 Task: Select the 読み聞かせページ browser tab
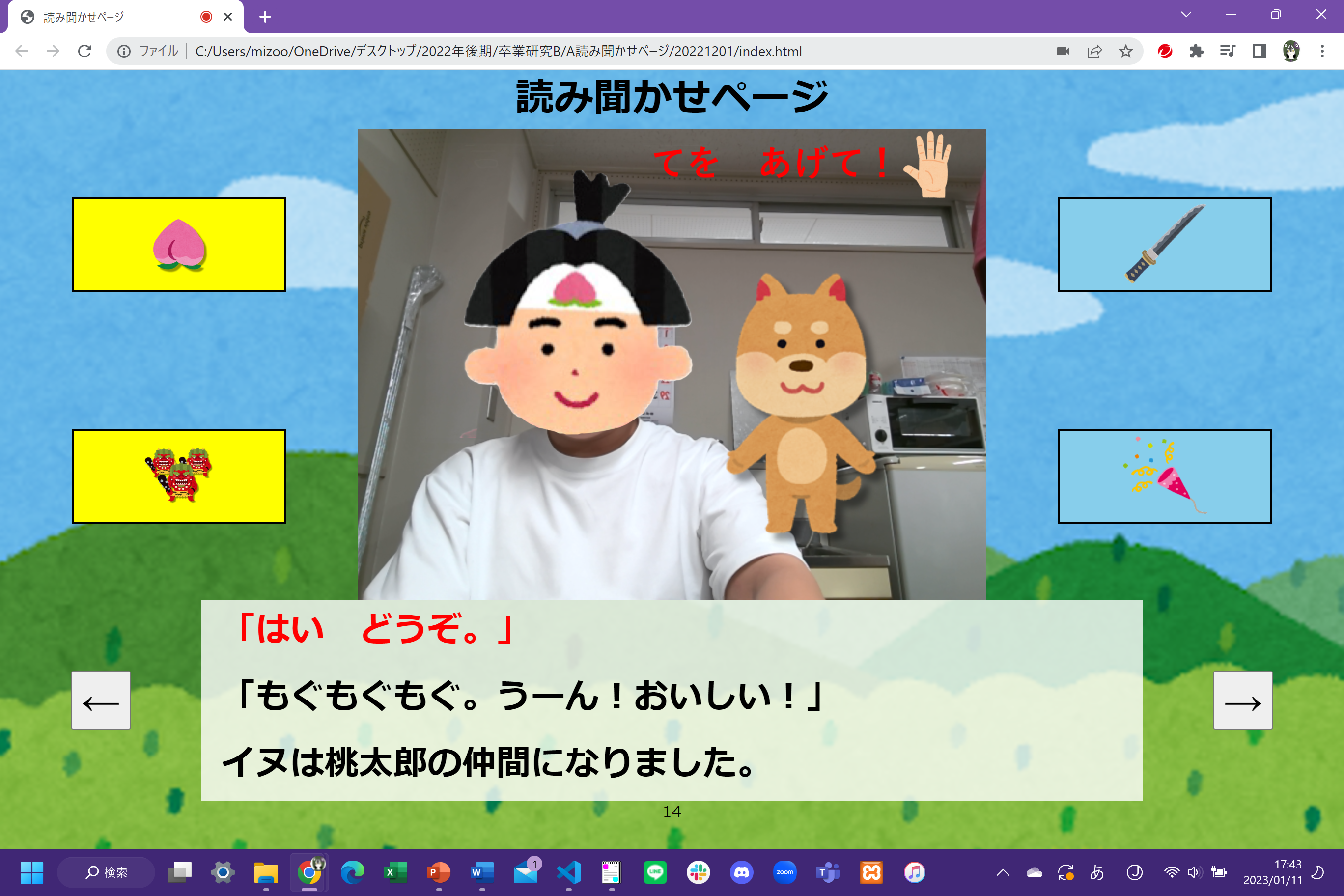[x=126, y=17]
